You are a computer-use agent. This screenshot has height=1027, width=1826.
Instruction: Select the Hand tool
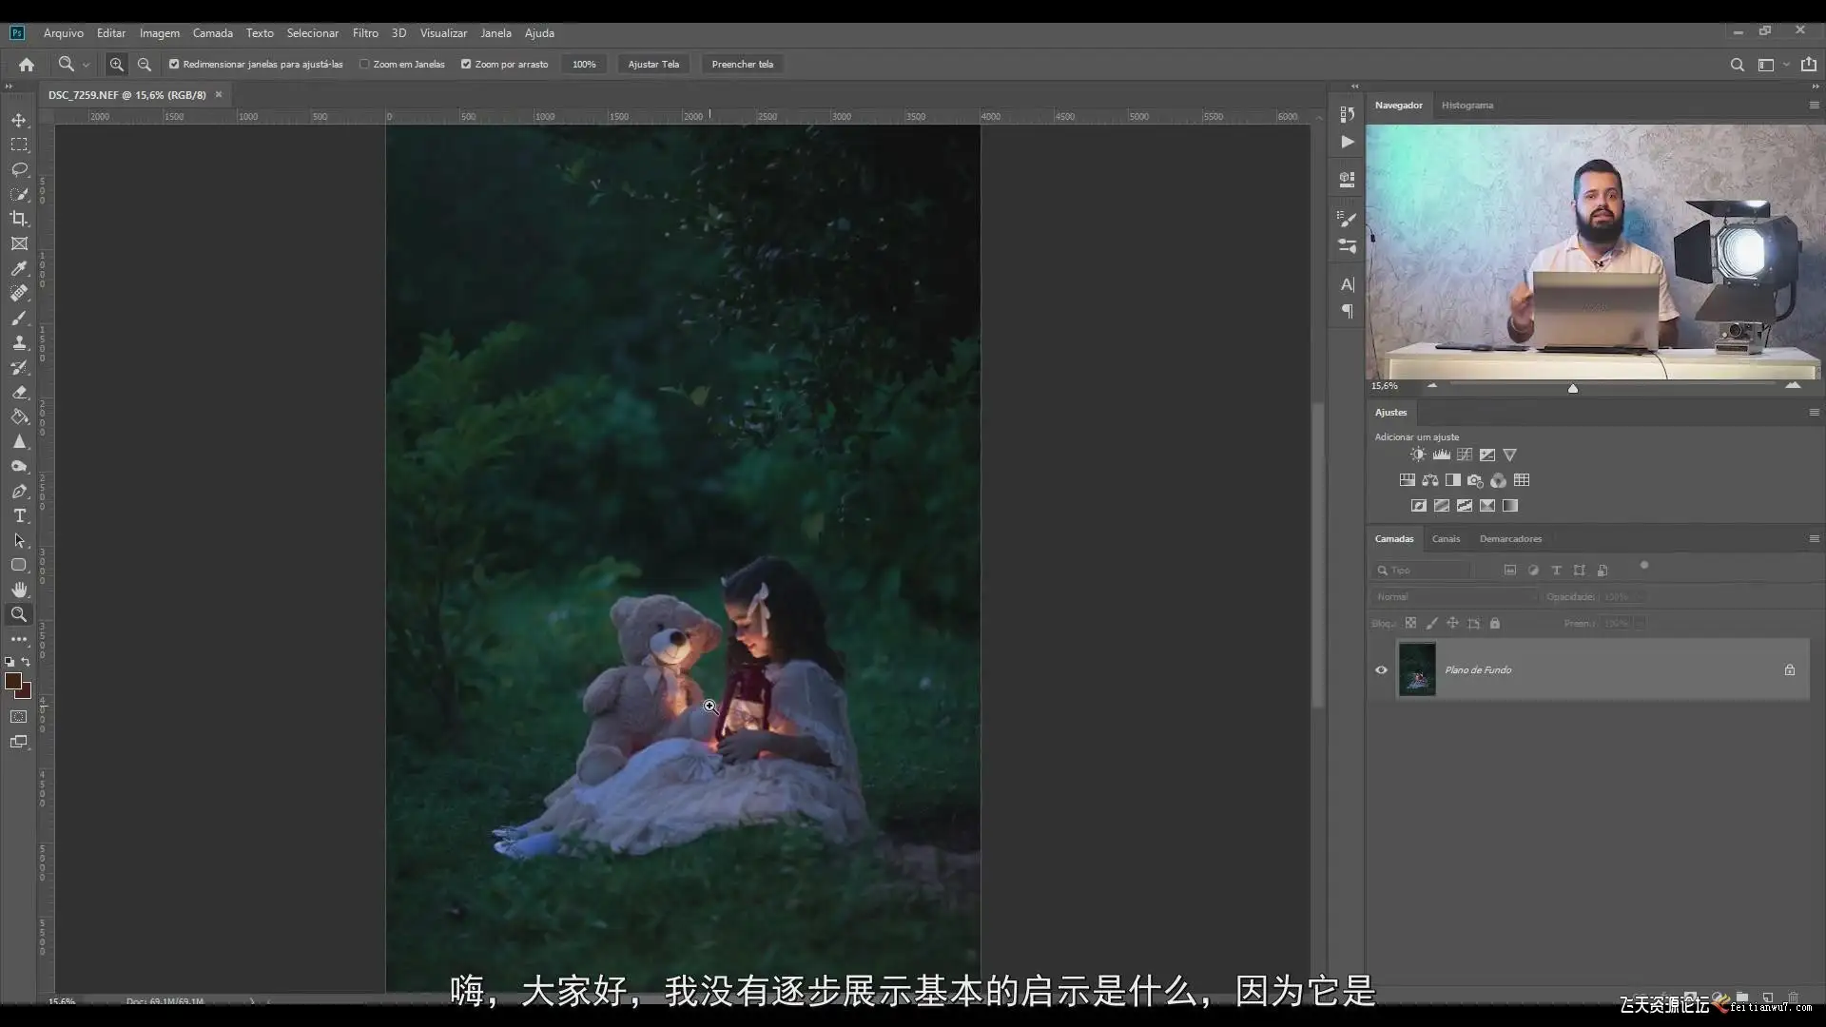coord(19,590)
